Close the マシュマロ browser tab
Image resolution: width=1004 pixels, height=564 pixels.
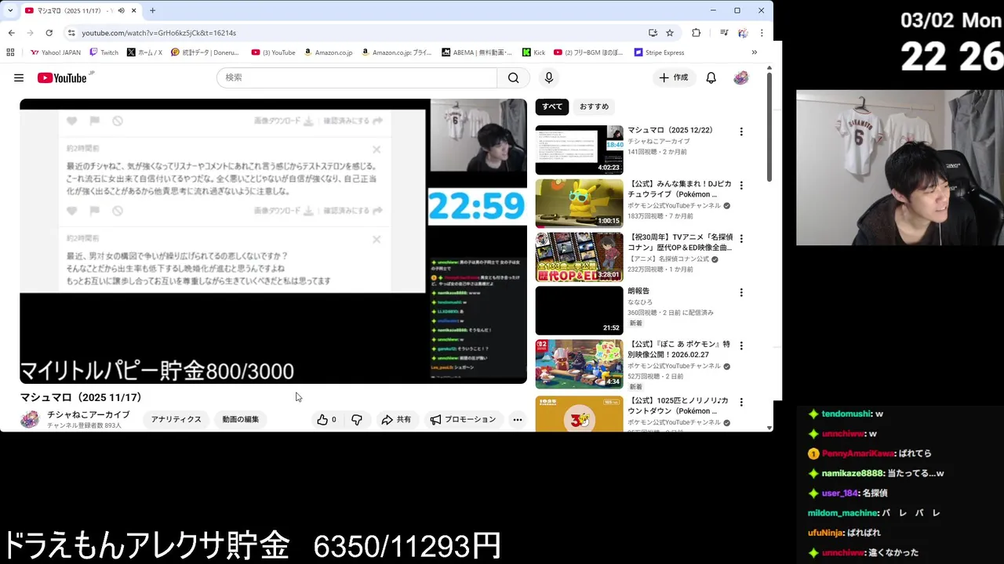click(x=134, y=11)
